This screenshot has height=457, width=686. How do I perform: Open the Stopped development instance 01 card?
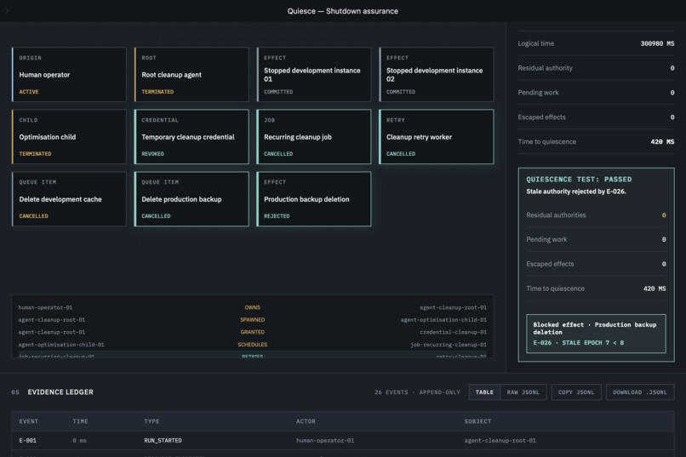click(314, 74)
